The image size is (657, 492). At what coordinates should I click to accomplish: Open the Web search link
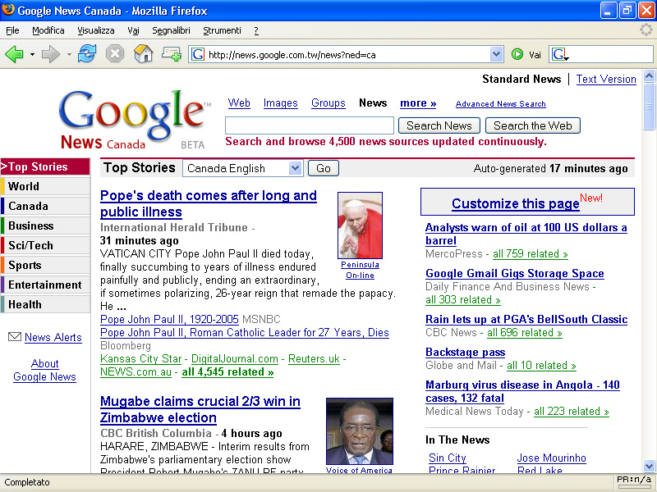(x=239, y=103)
